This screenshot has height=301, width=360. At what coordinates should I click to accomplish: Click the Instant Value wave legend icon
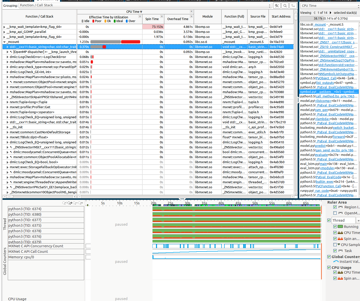tap(336, 262)
